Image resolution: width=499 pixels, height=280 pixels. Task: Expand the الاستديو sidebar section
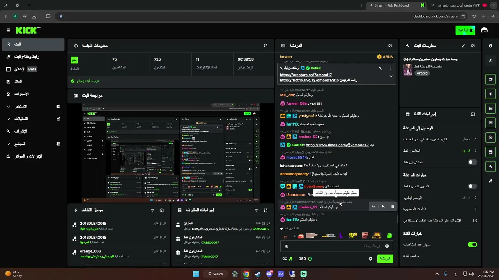click(33, 107)
